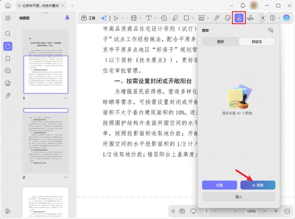Expand the shape rectangle tool dropdown
The width and height of the screenshot is (295, 219).
point(193,18)
